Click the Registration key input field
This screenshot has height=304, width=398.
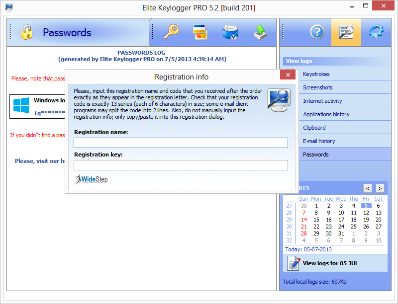coord(181,165)
